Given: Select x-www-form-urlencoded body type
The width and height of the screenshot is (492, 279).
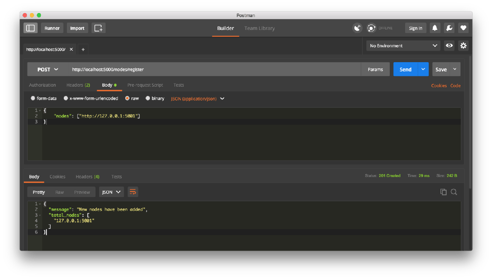Looking at the screenshot, I should pyautogui.click(x=66, y=99).
